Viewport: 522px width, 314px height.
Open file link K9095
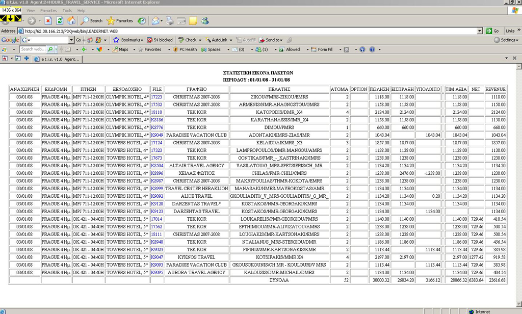point(157,272)
